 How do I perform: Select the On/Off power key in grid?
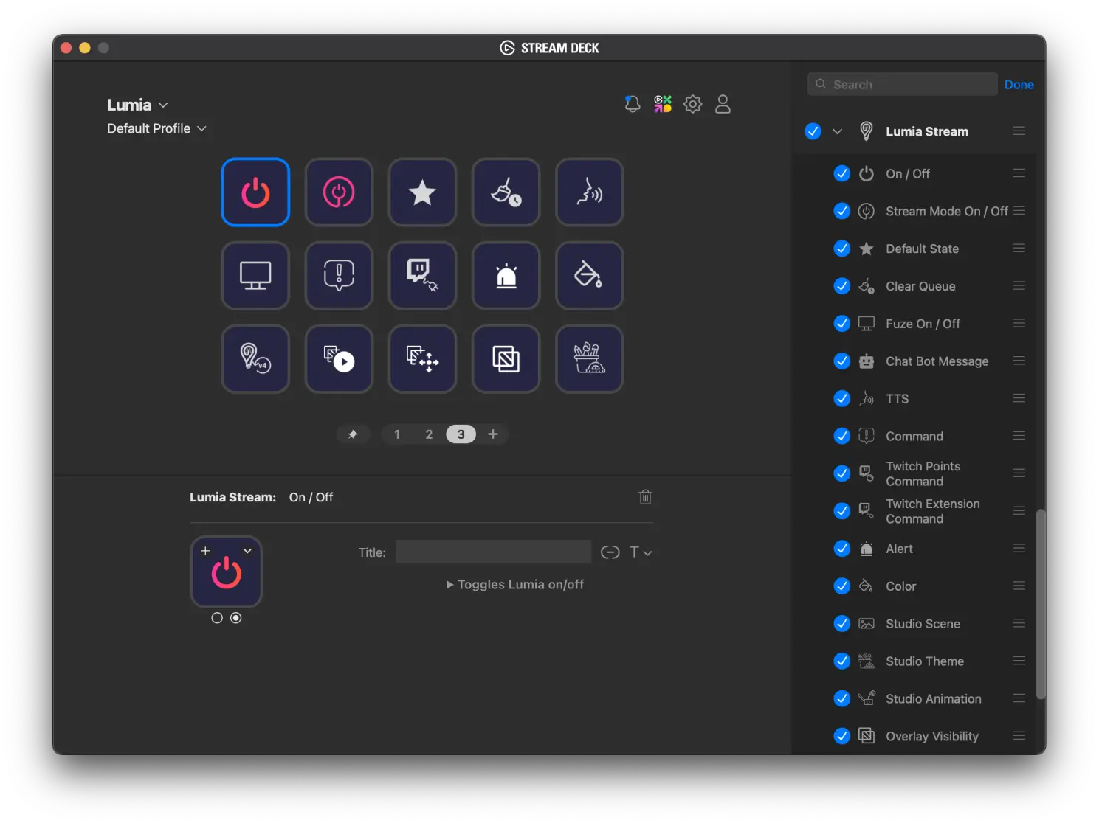[255, 192]
